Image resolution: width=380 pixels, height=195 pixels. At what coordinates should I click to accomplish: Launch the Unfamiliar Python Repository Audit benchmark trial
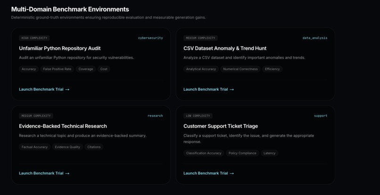coord(44,89)
